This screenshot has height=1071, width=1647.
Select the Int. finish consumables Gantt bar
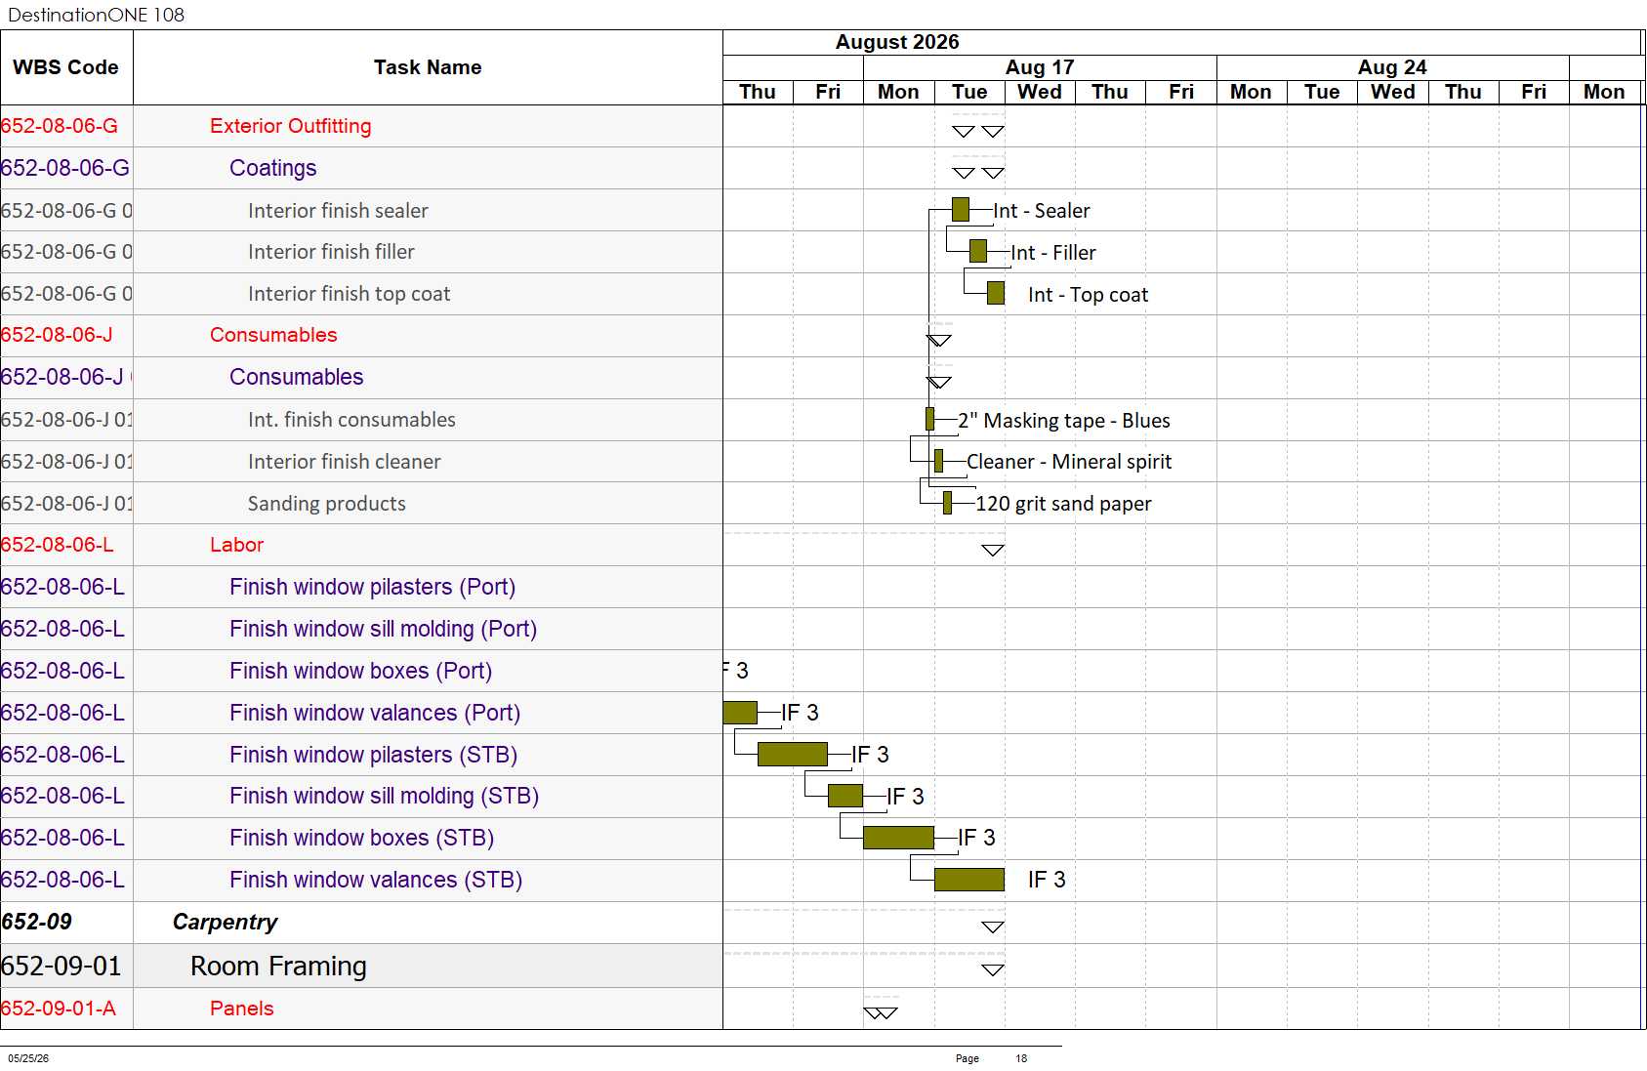coord(930,420)
